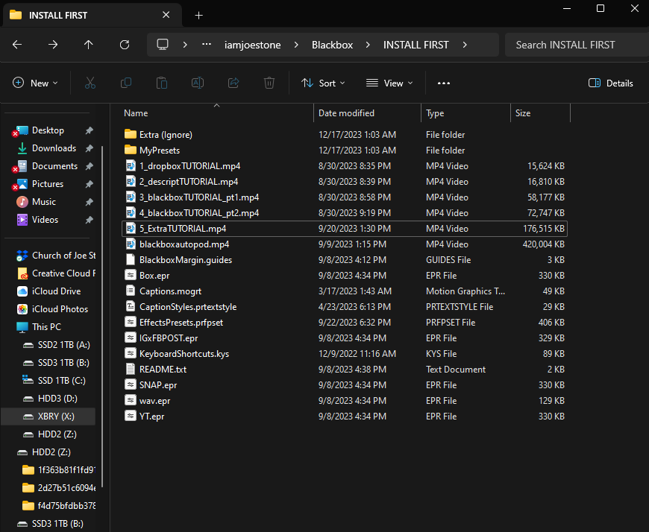Click the Cut scissors icon in toolbar
Viewport: 649px width, 532px height.
[x=90, y=83]
